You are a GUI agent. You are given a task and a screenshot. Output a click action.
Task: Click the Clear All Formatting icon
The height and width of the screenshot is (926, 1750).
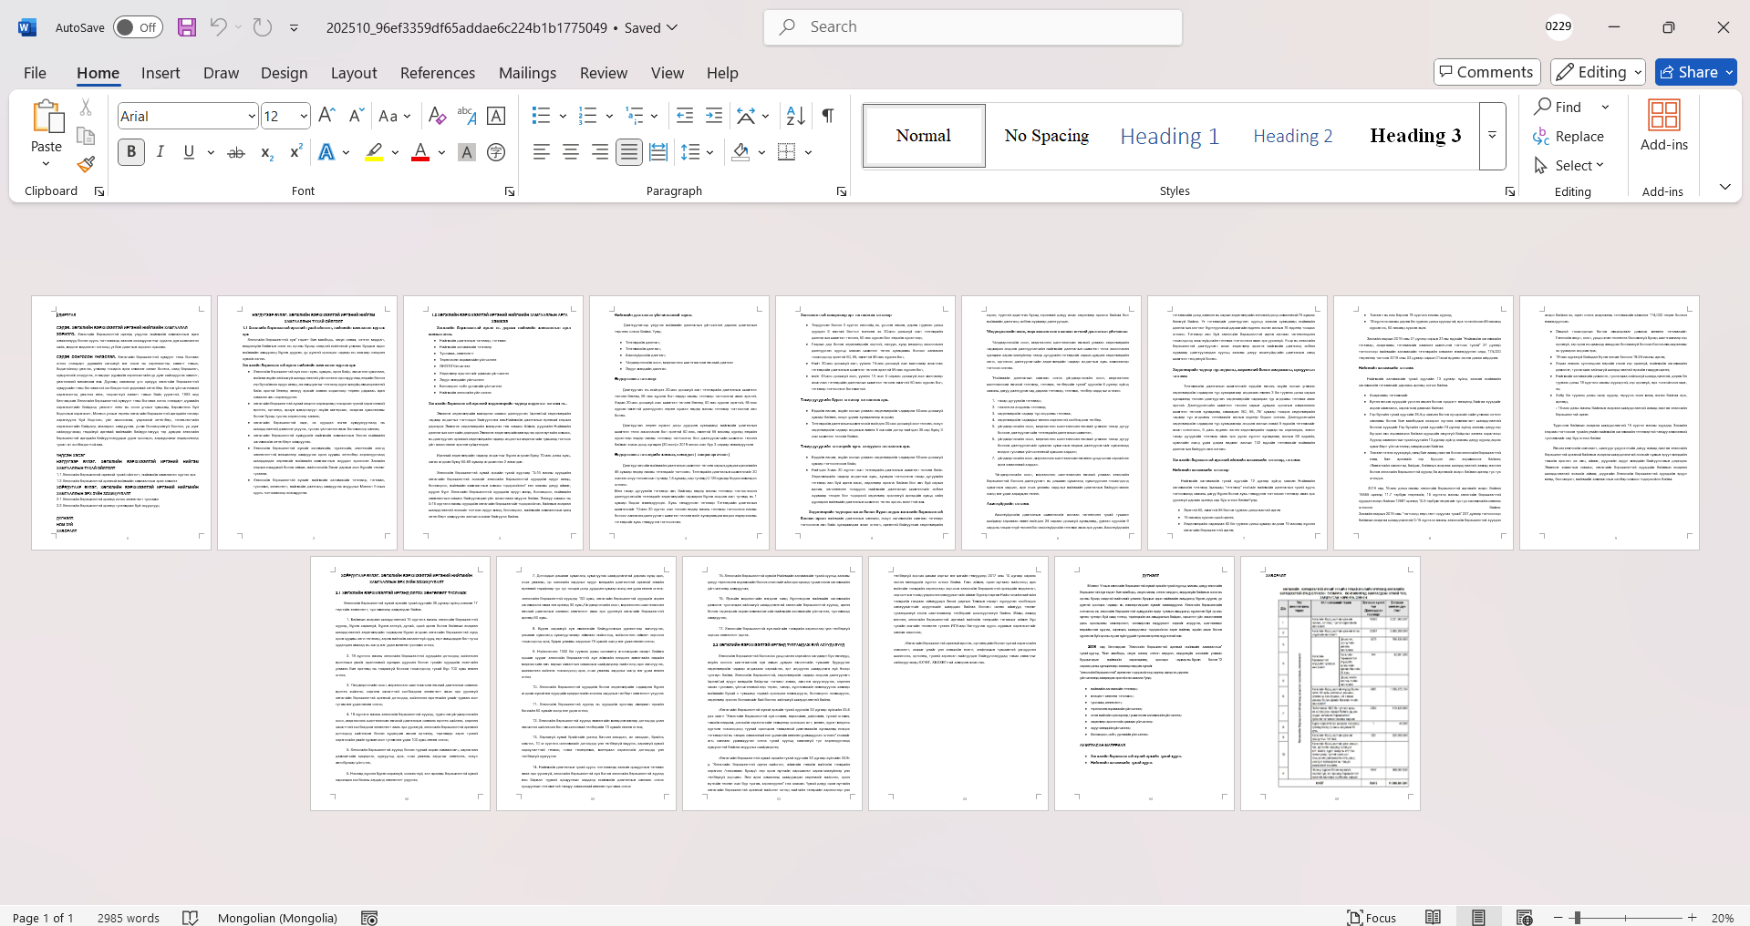coord(437,116)
